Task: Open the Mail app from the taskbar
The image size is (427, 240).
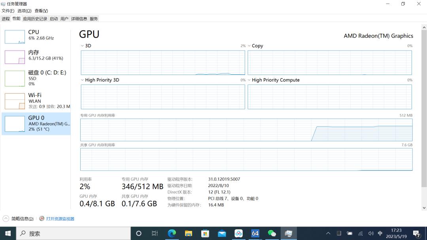Action: [x=222, y=233]
